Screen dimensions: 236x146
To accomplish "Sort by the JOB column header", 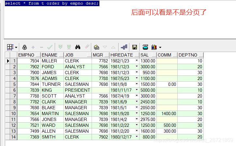I will [x=78, y=55].
